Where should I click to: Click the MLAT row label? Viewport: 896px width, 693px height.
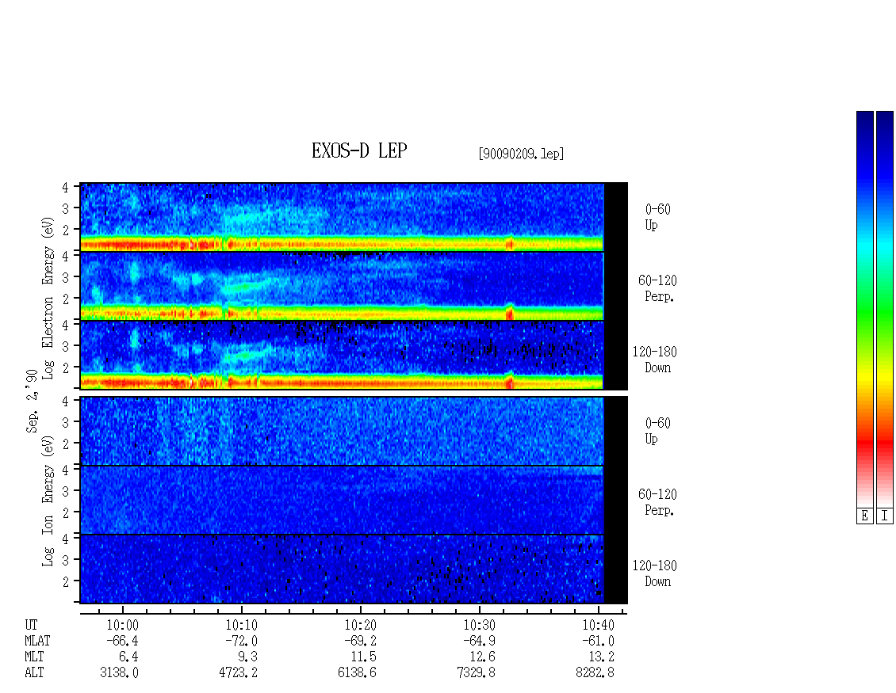pyautogui.click(x=37, y=641)
